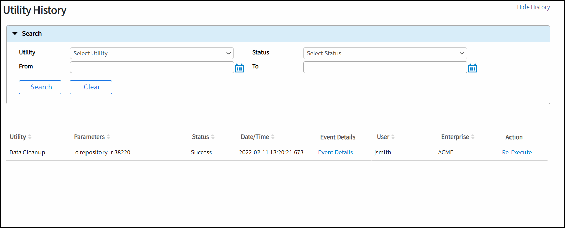Sort table by Status column
Screen dimensions: 565x228
click(213, 137)
